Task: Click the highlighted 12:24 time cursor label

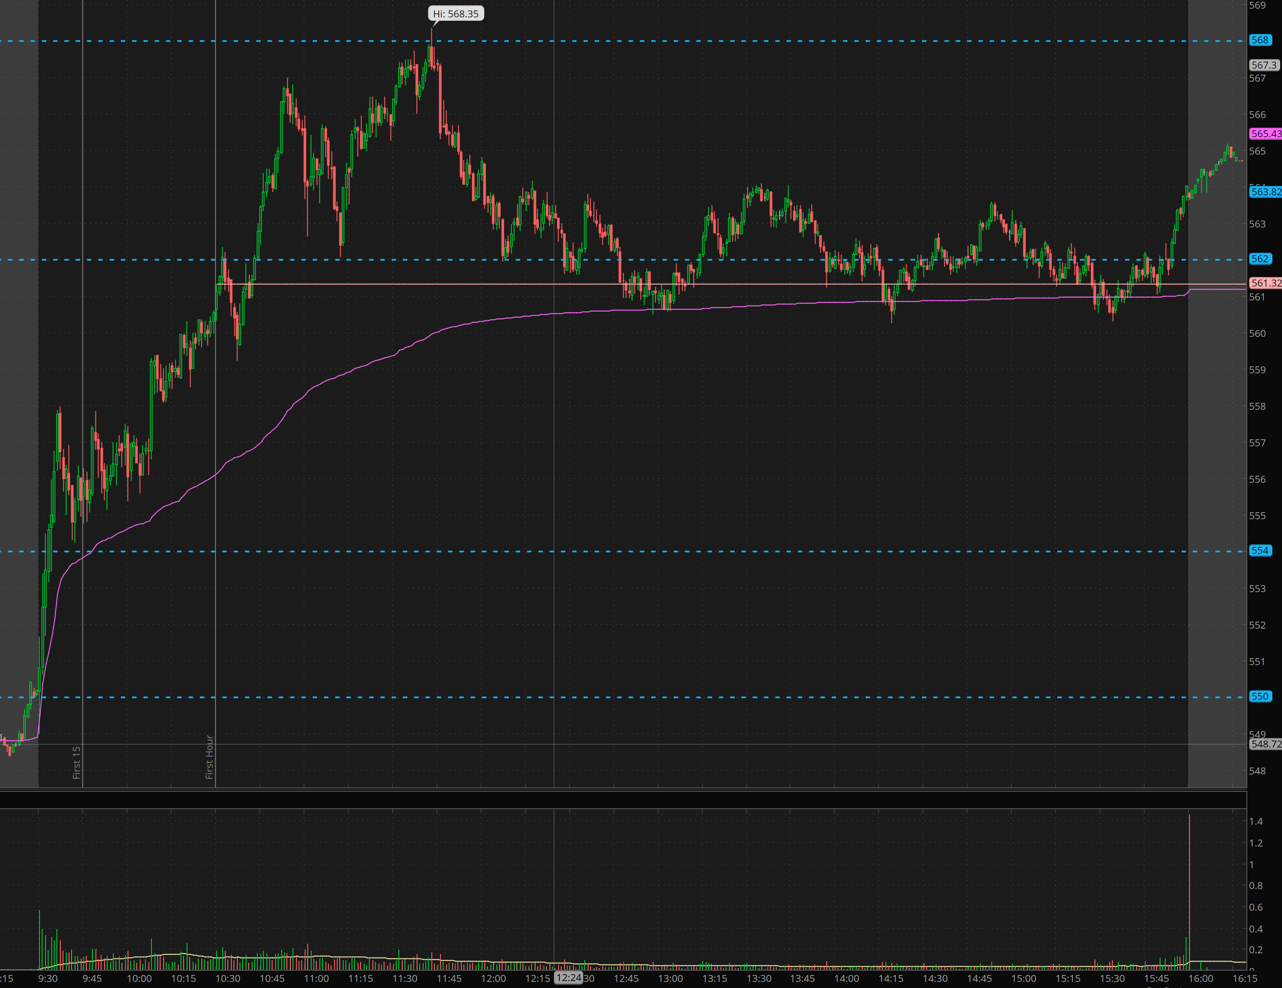Action: (568, 978)
